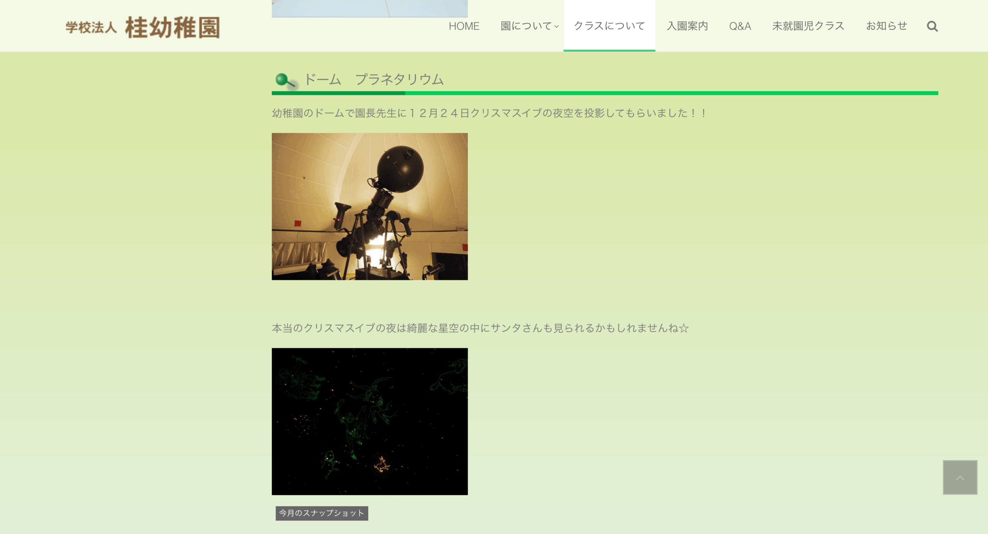Image resolution: width=988 pixels, height=534 pixels.
Task: Open the planetarium projector photo
Action: 370,207
